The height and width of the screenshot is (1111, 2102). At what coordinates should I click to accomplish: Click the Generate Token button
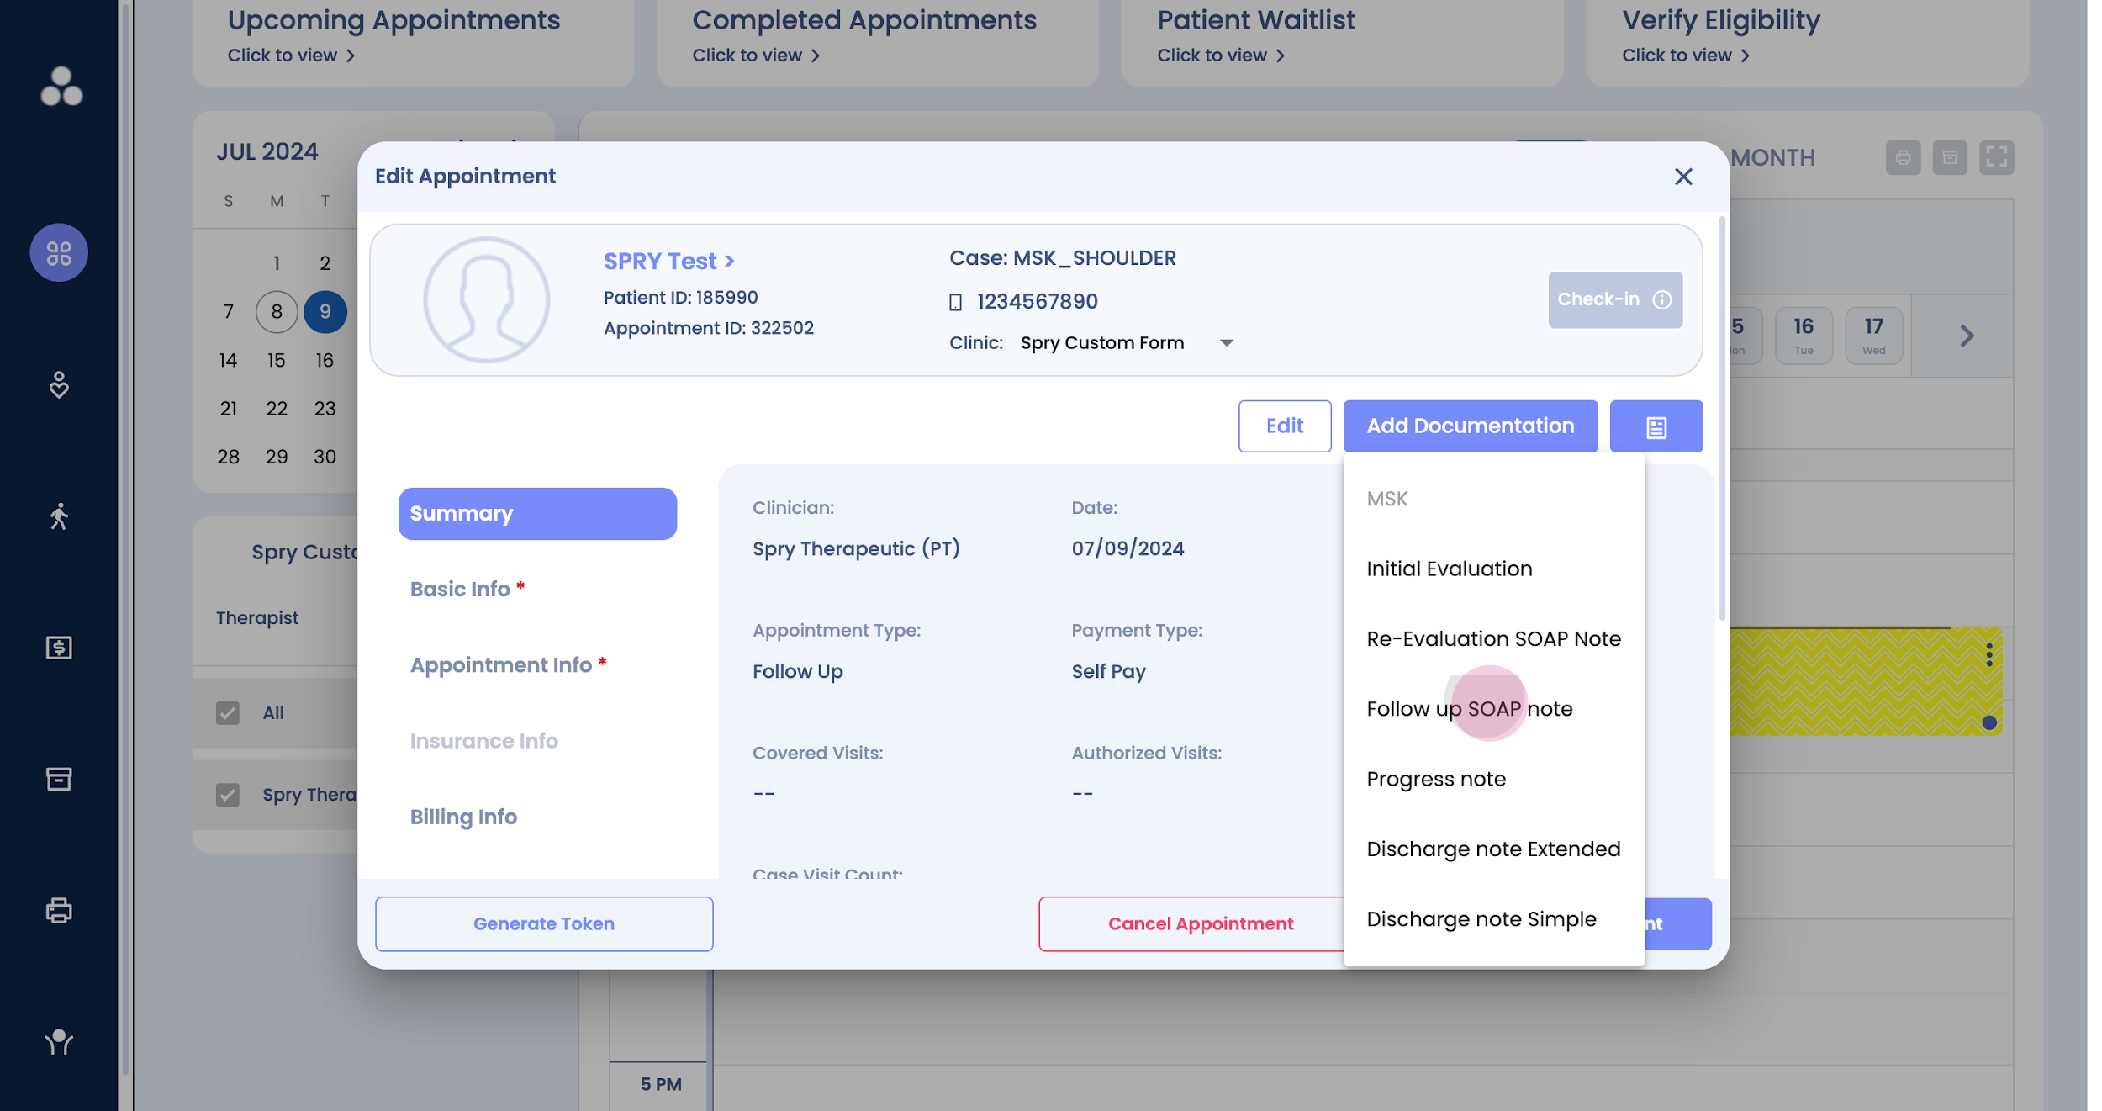[x=544, y=923]
